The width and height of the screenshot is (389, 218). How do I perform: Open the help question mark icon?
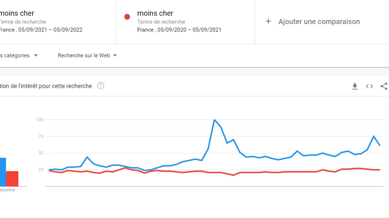(100, 86)
